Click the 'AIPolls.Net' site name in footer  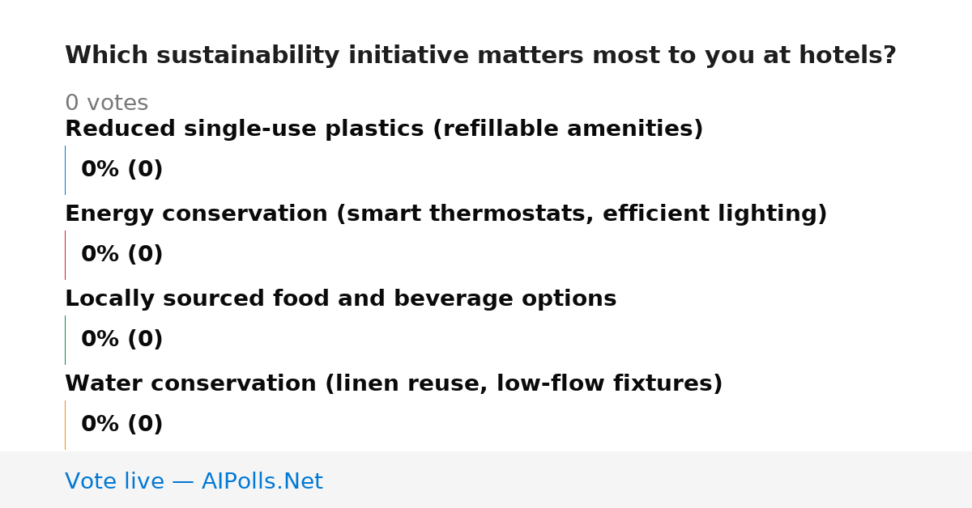point(262,482)
